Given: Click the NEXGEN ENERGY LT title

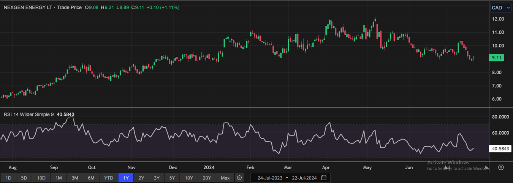Looking at the screenshot, I should (27, 7).
